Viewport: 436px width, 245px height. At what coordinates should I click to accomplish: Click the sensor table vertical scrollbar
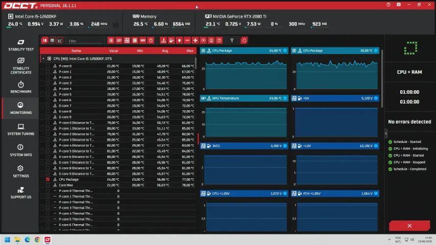click(196, 63)
